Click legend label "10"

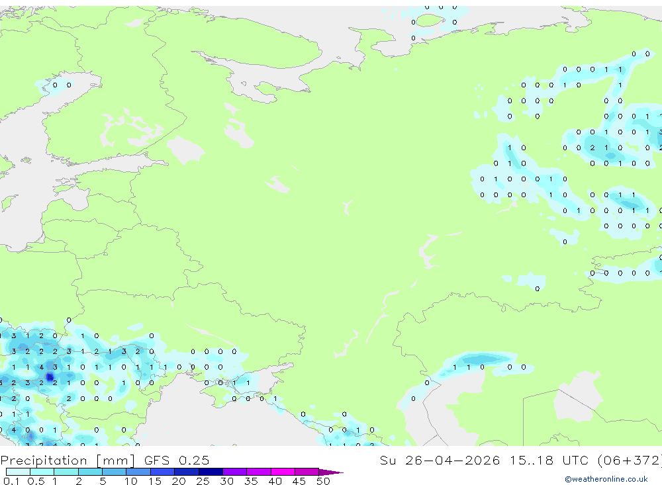[x=131, y=481]
